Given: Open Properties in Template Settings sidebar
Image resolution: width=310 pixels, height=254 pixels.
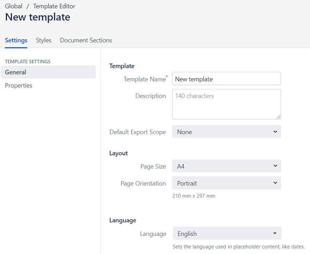Looking at the screenshot, I should point(18,85).
